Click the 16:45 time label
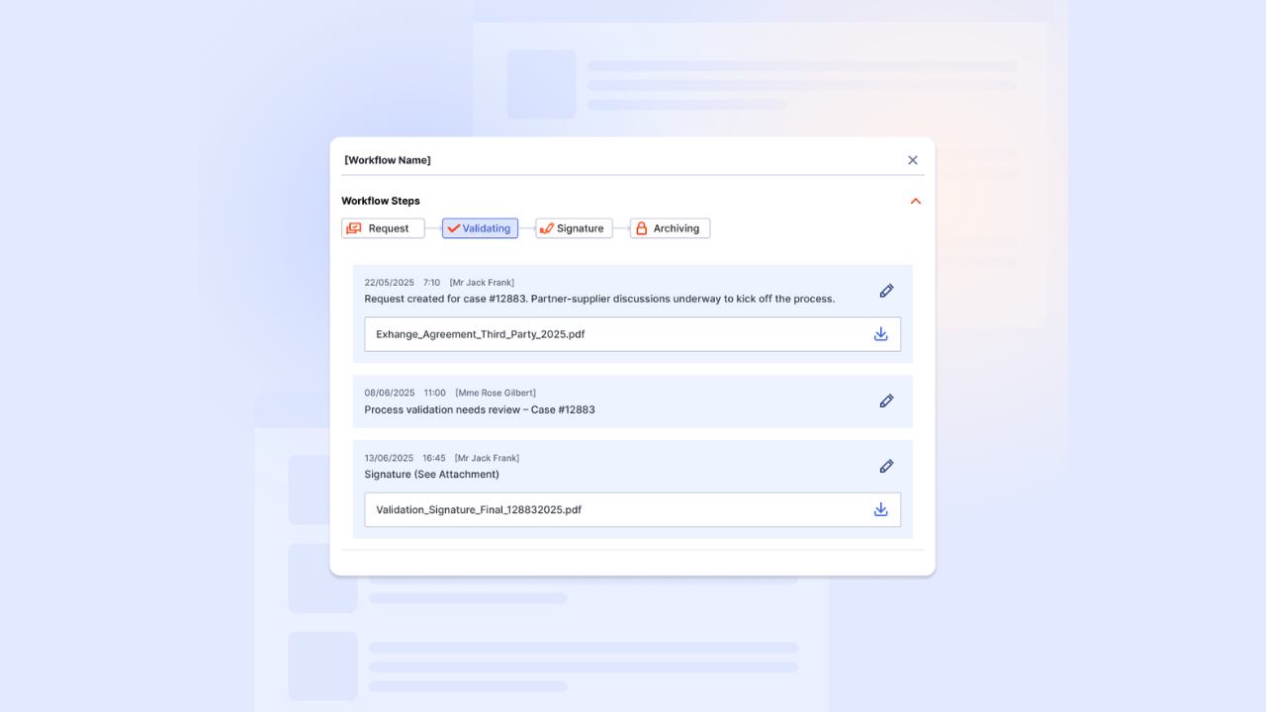1266x712 pixels. point(434,458)
